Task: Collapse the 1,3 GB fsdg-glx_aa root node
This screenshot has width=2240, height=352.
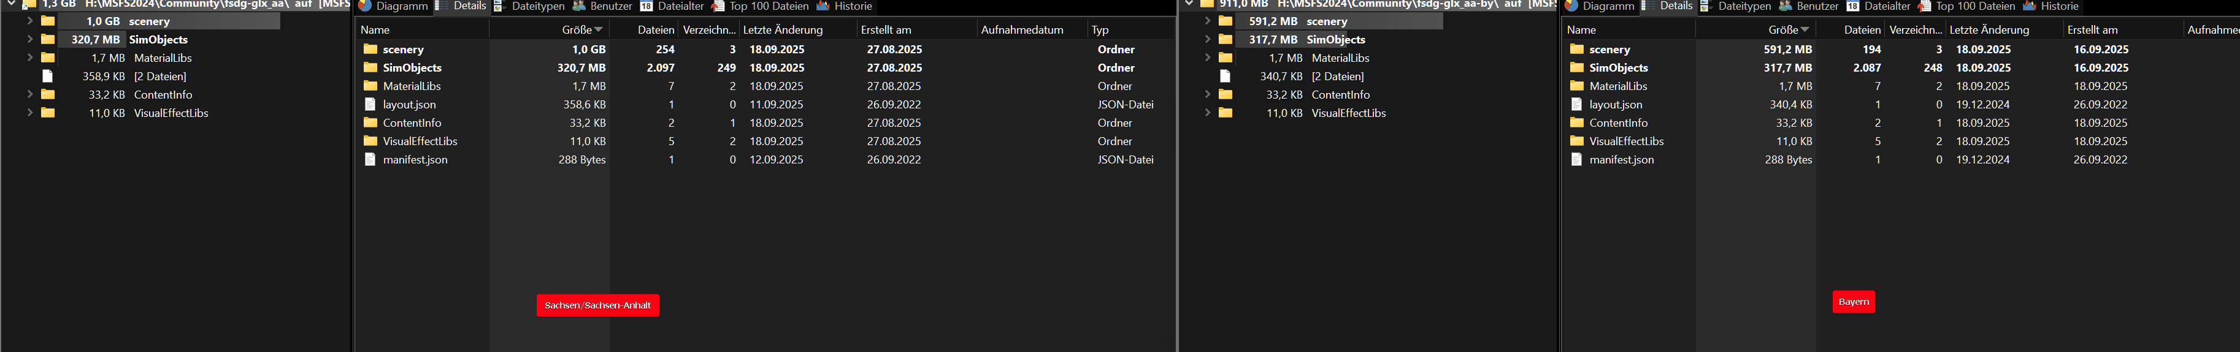Action: (11, 4)
